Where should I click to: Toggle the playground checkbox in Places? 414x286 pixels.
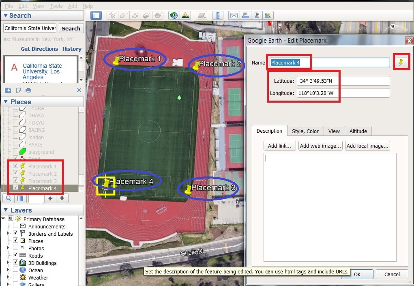point(15,151)
